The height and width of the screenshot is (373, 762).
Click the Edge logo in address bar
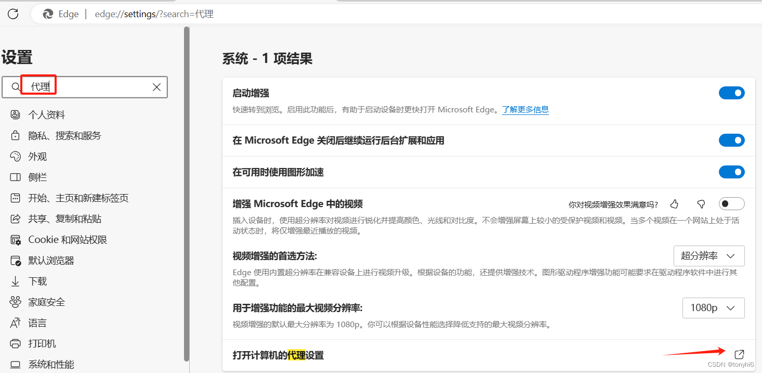coord(48,14)
